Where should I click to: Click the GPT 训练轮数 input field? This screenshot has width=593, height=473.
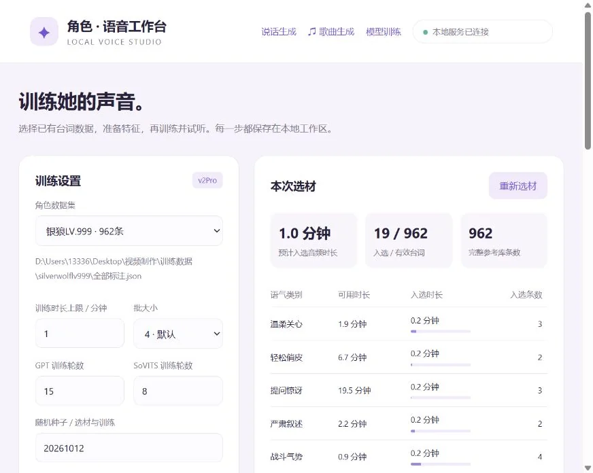tap(80, 391)
